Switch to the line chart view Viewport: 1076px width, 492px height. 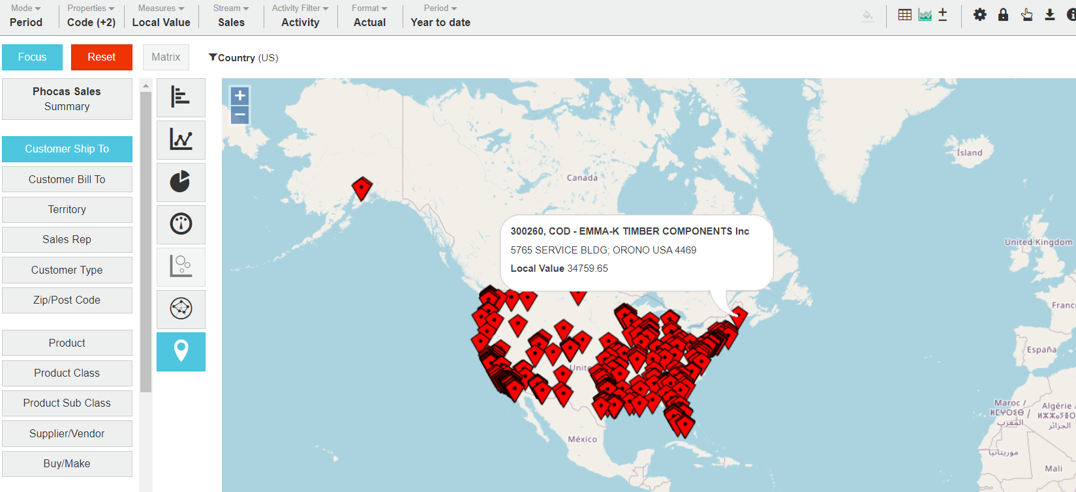[181, 140]
